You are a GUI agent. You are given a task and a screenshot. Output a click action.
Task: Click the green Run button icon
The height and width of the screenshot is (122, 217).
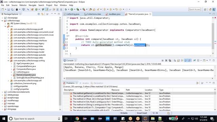coord(72,9)
